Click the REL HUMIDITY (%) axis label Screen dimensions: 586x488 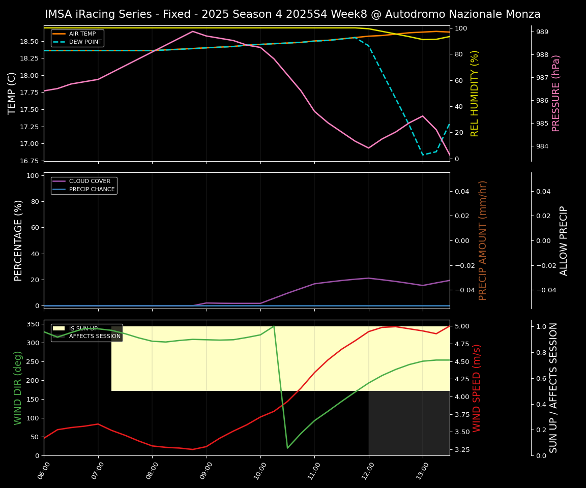[475, 93]
